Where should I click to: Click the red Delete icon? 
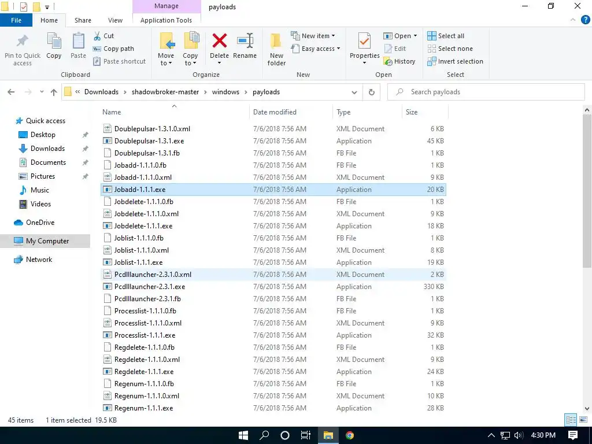[219, 41]
